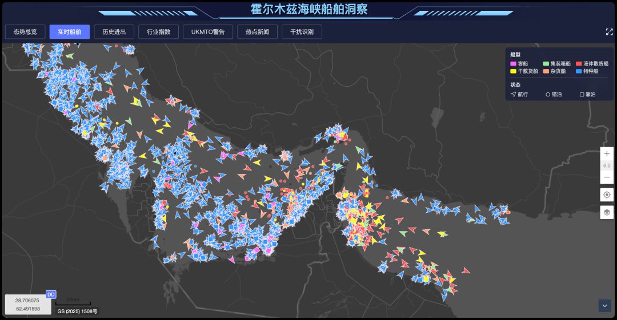Switch to the 态势总览 tab
The image size is (617, 320).
point(25,32)
